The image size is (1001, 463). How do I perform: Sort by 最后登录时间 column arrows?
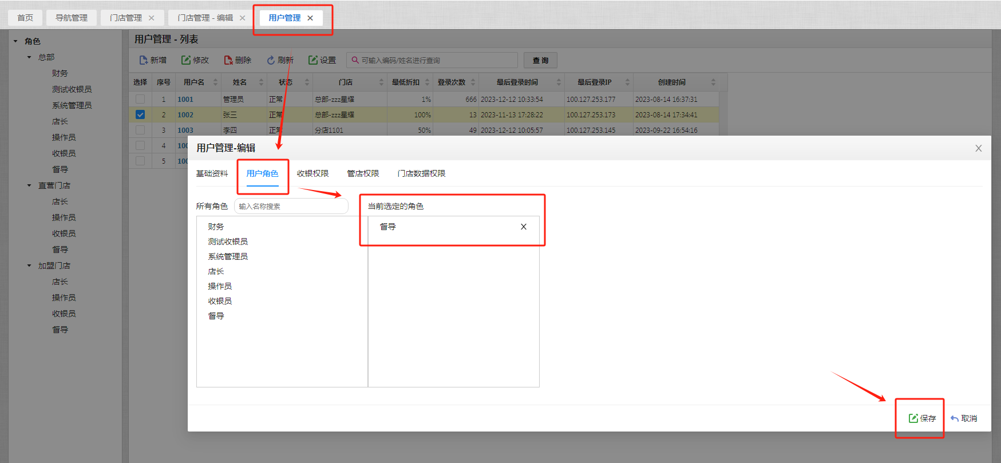[559, 82]
